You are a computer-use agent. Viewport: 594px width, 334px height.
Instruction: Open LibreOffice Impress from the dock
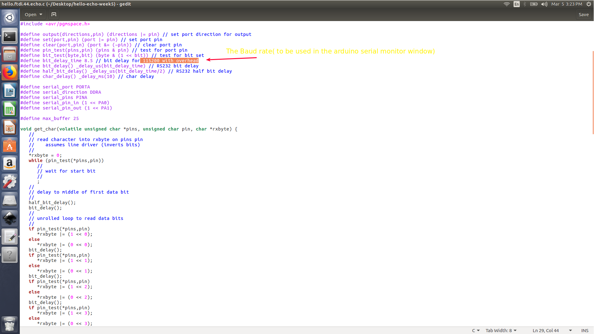click(10, 127)
